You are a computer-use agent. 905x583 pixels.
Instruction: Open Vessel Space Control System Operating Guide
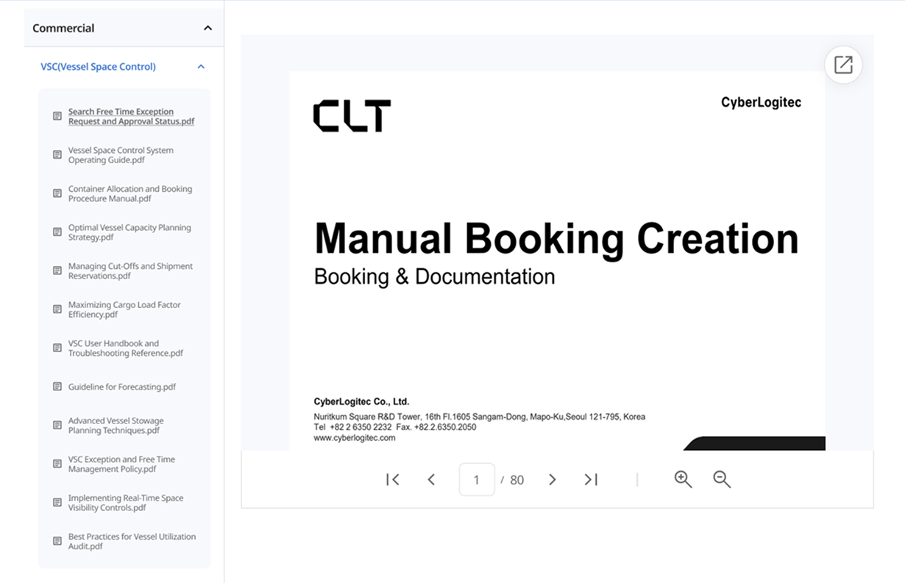tap(121, 155)
